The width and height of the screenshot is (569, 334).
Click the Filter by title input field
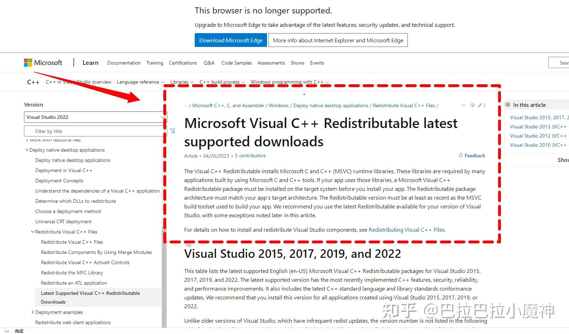(95, 131)
